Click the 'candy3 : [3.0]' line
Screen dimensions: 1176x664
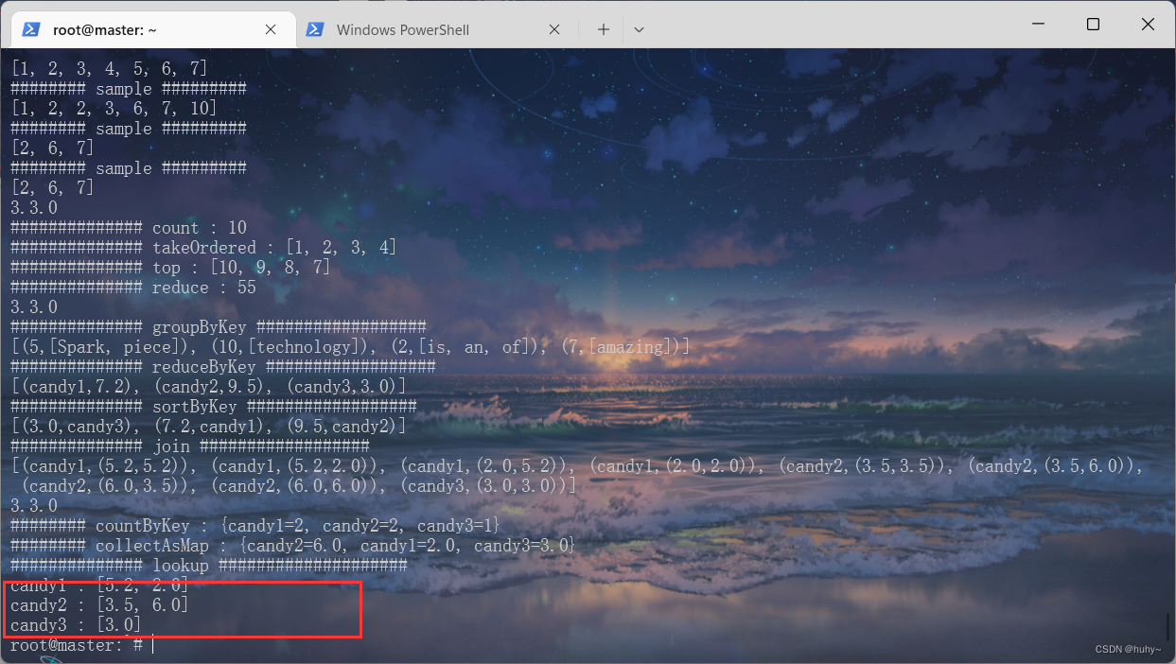pyautogui.click(x=77, y=625)
